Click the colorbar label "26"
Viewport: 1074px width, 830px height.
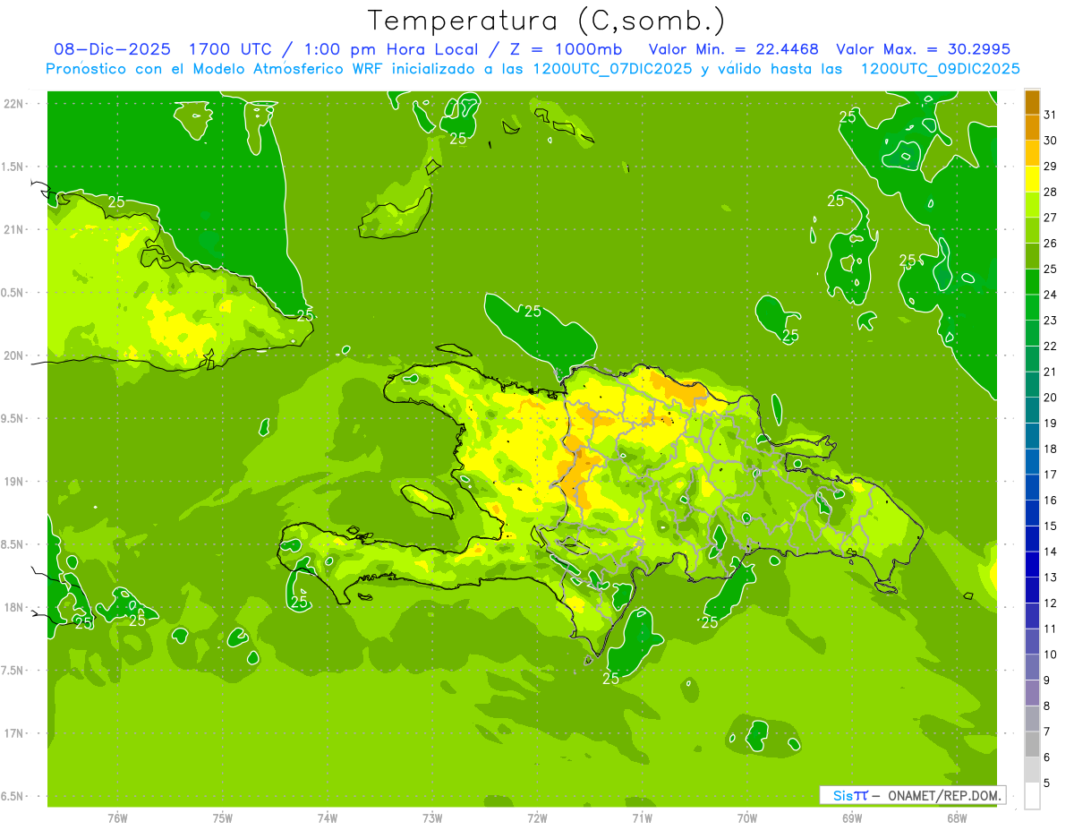pyautogui.click(x=1050, y=244)
